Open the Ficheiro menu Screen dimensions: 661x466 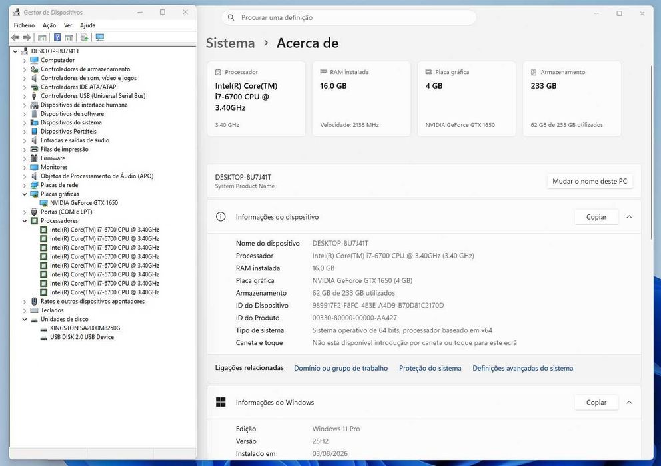[x=24, y=25]
